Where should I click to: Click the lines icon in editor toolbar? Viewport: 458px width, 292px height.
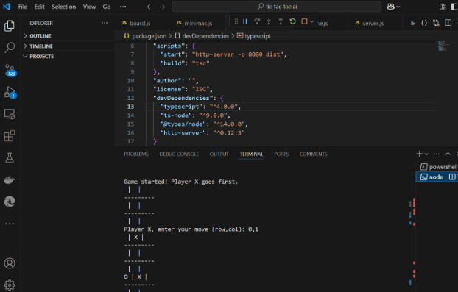[x=413, y=23]
